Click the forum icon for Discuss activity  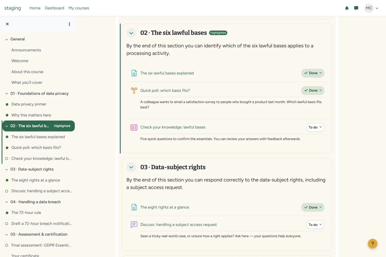(134, 225)
